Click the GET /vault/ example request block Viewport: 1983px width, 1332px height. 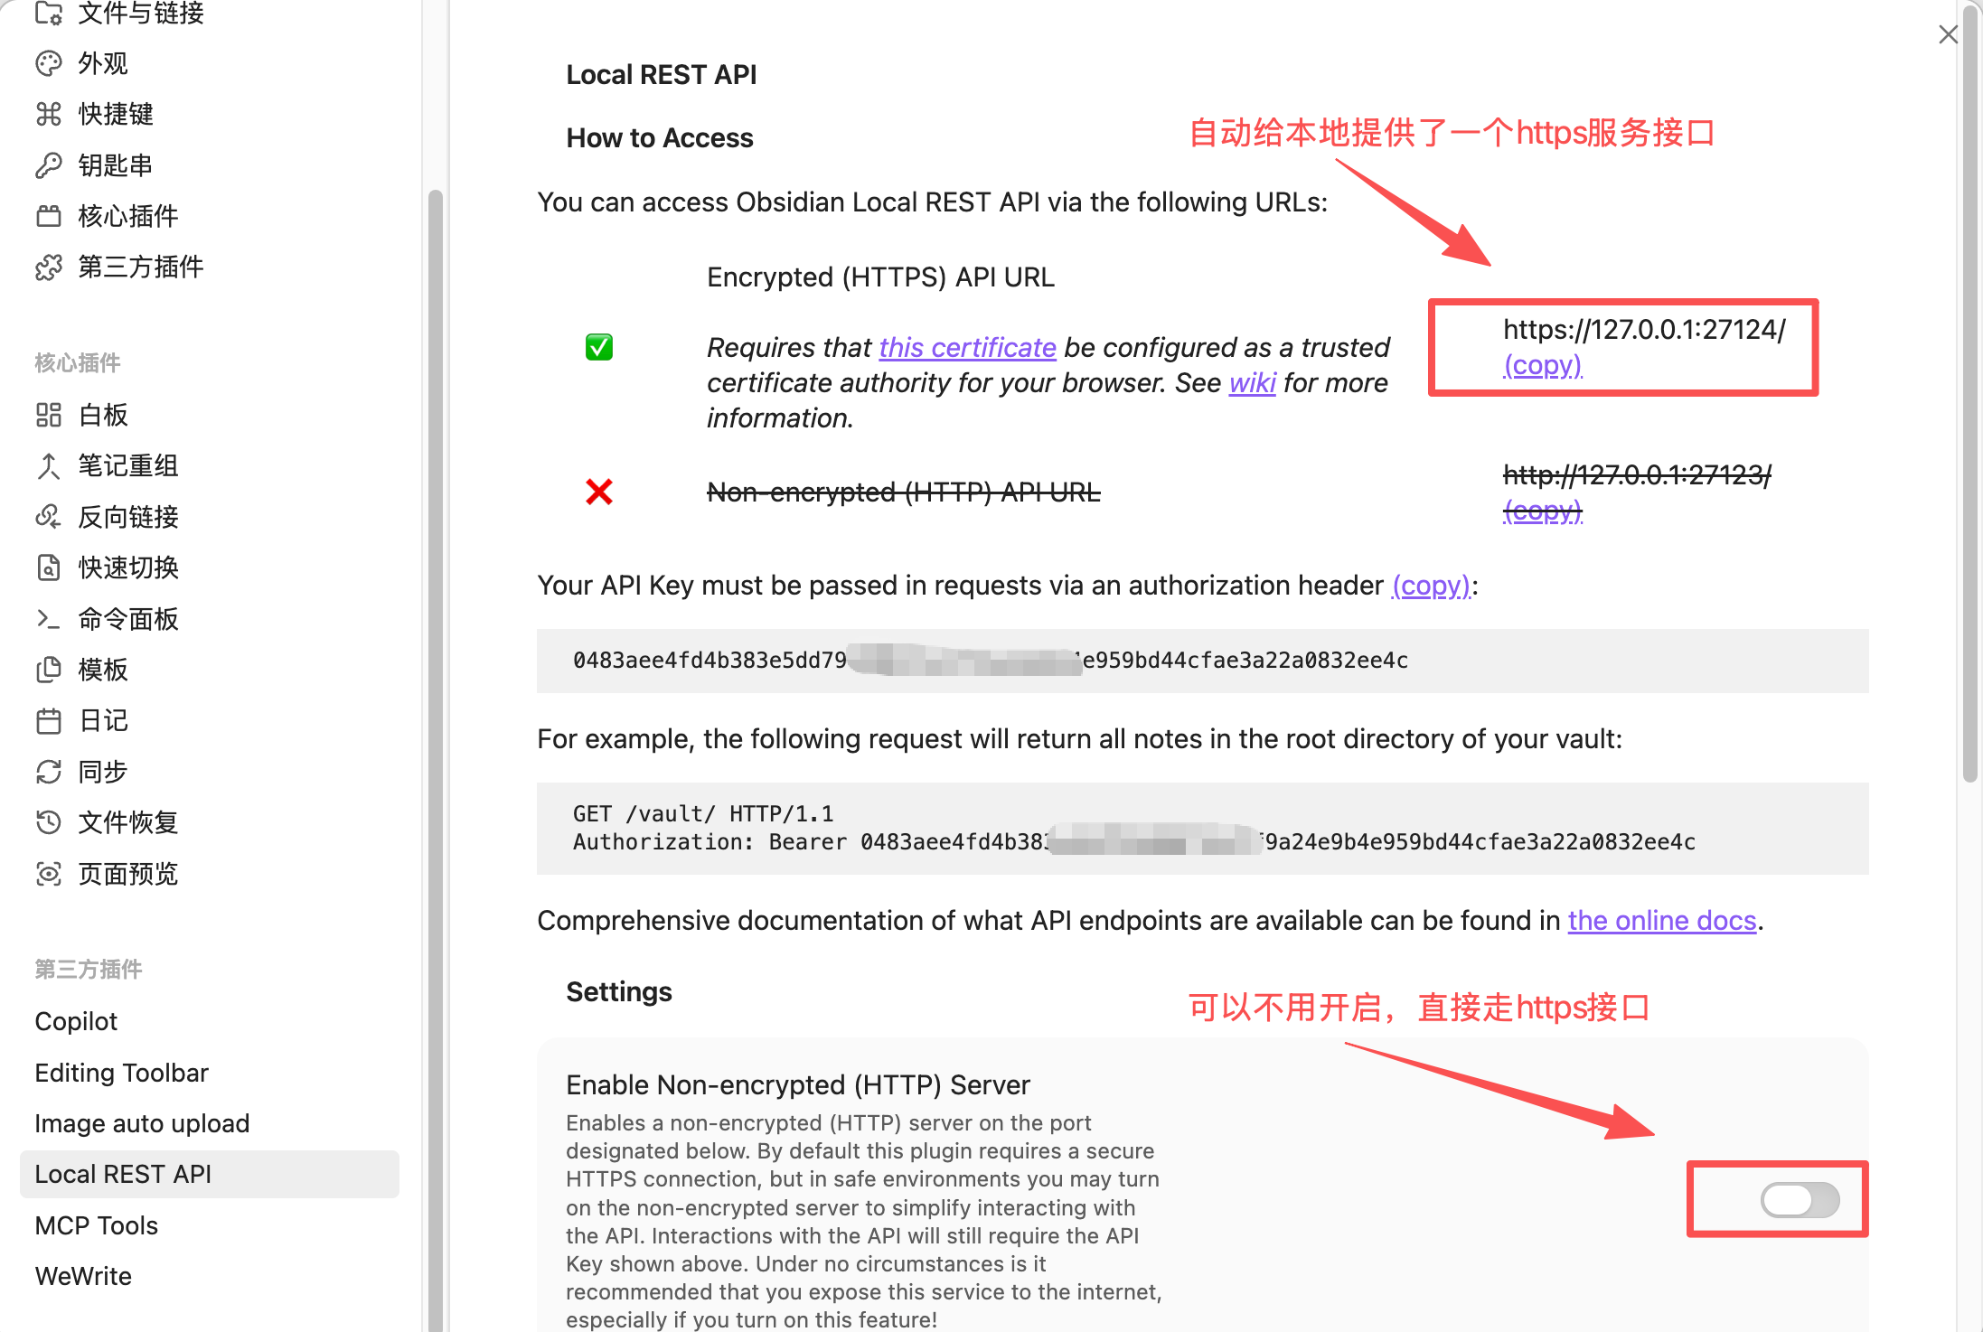pos(1202,828)
